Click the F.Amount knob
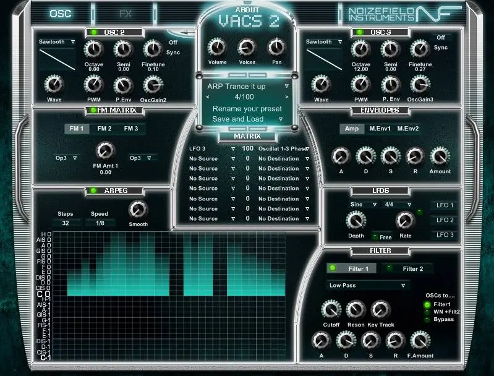 tap(420, 341)
